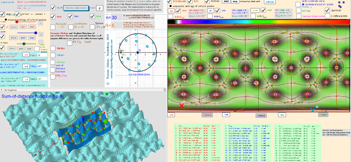Screen dimensions: 351x162
Task: Enable the output min checkbox
Action: tap(210, 16)
